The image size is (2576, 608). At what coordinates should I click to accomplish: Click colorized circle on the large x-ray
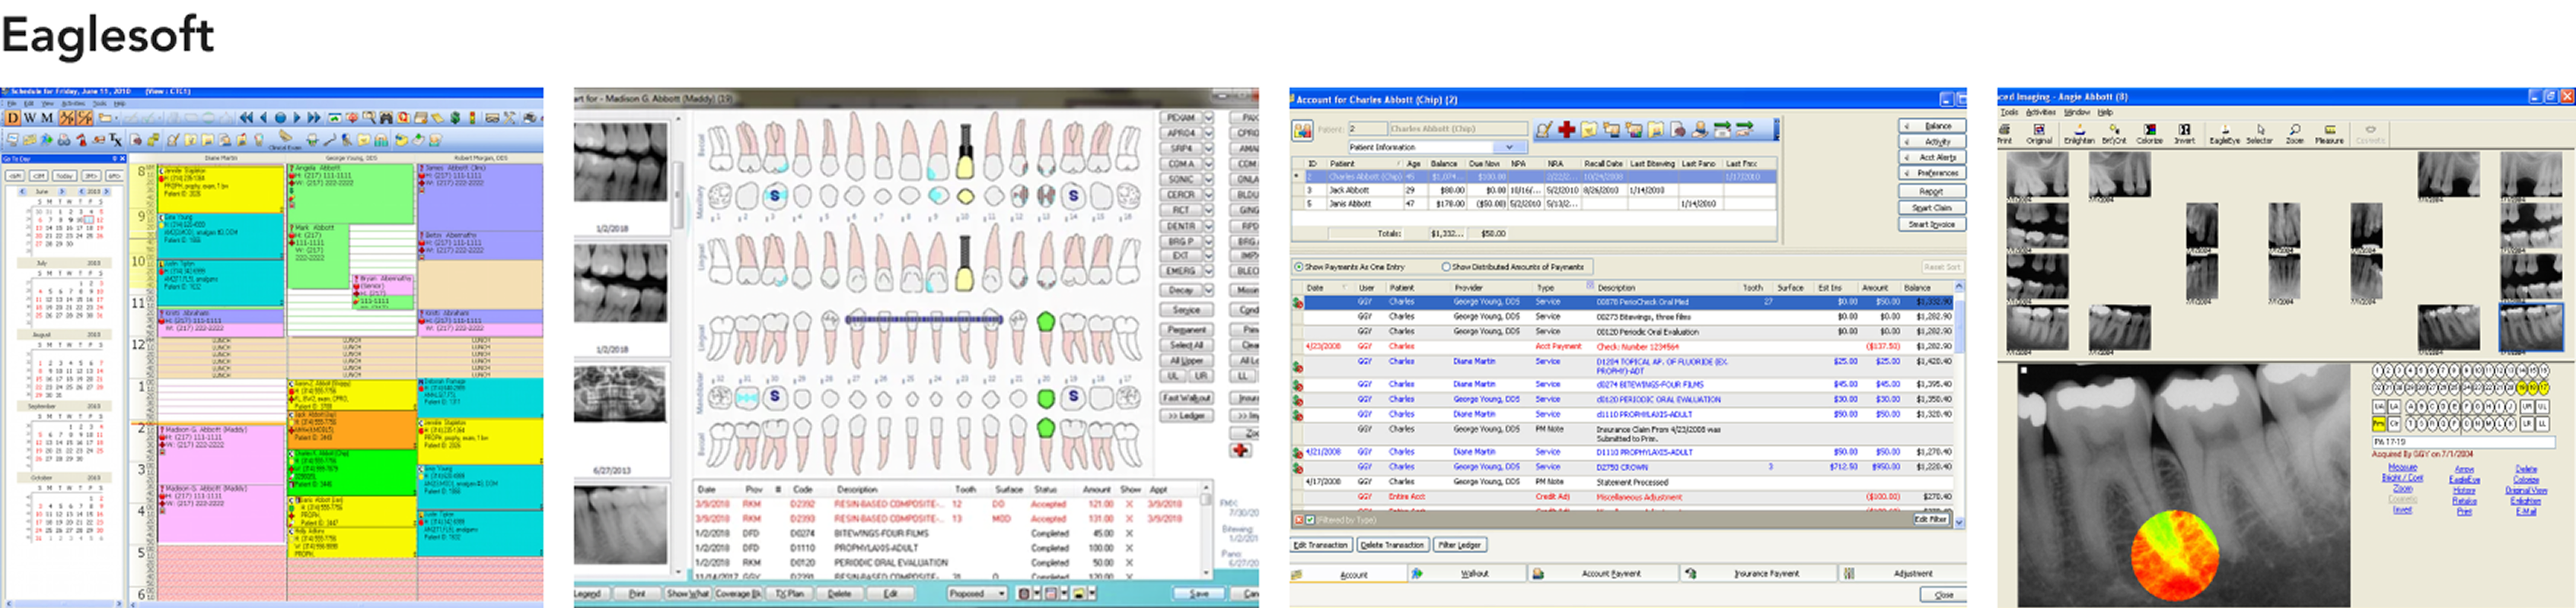point(2175,556)
